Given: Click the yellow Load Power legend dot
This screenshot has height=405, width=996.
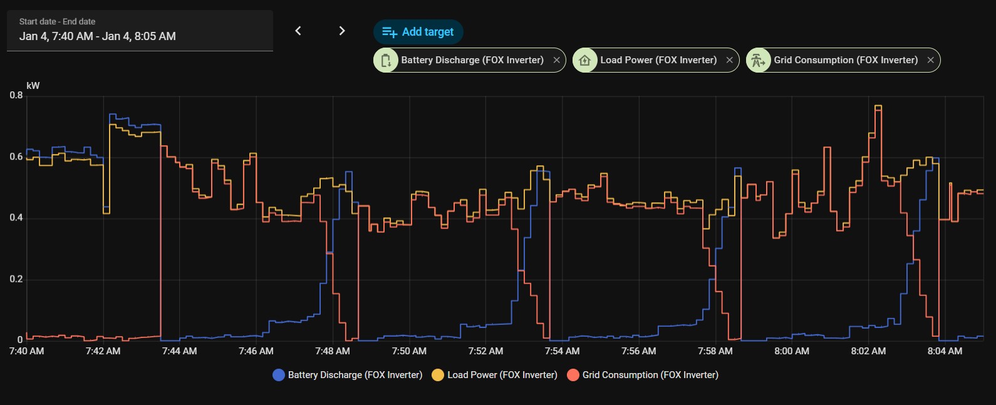Looking at the screenshot, I should (x=438, y=375).
